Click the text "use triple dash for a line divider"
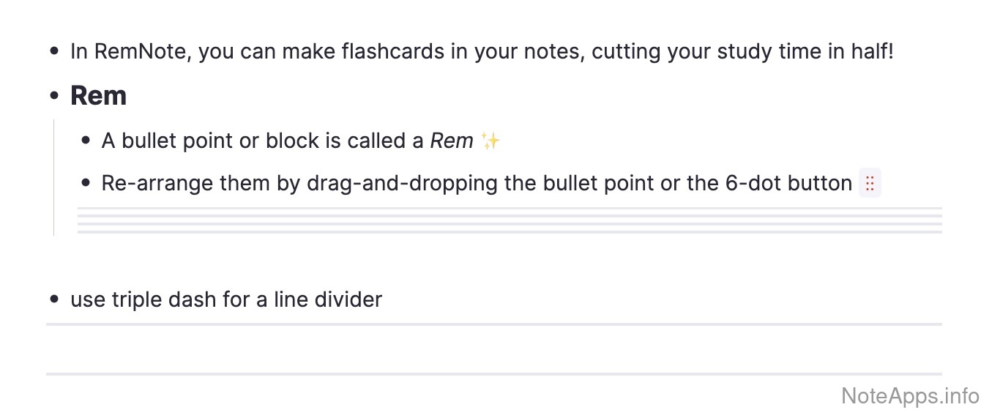The height and width of the screenshot is (410, 981). [x=226, y=299]
